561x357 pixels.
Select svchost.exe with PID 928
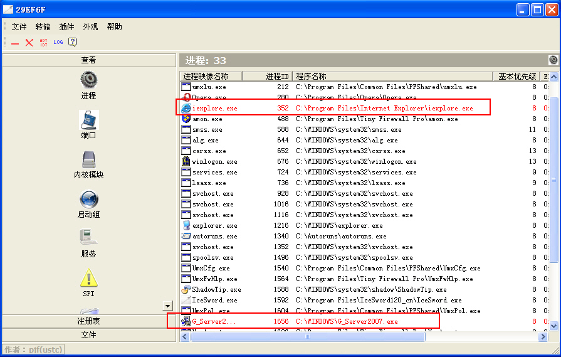pyautogui.click(x=213, y=193)
